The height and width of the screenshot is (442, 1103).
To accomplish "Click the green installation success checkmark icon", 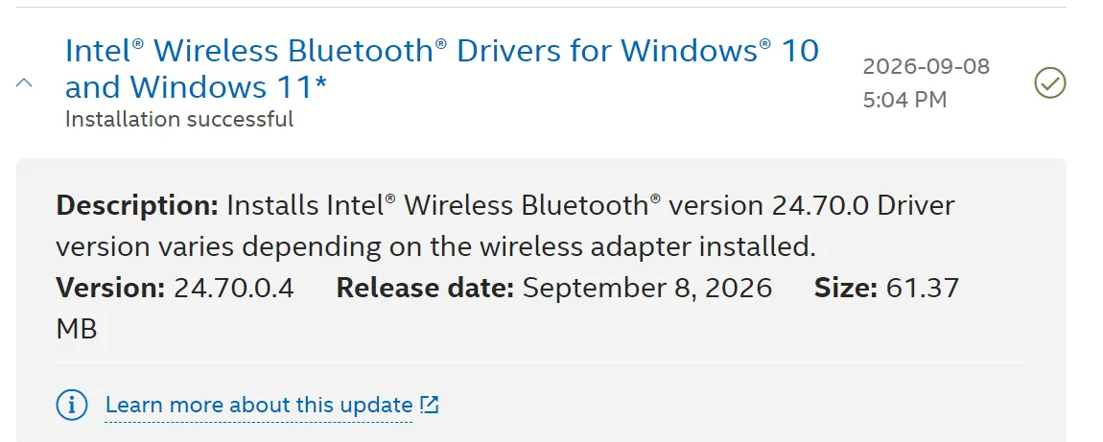I will pos(1049,83).
